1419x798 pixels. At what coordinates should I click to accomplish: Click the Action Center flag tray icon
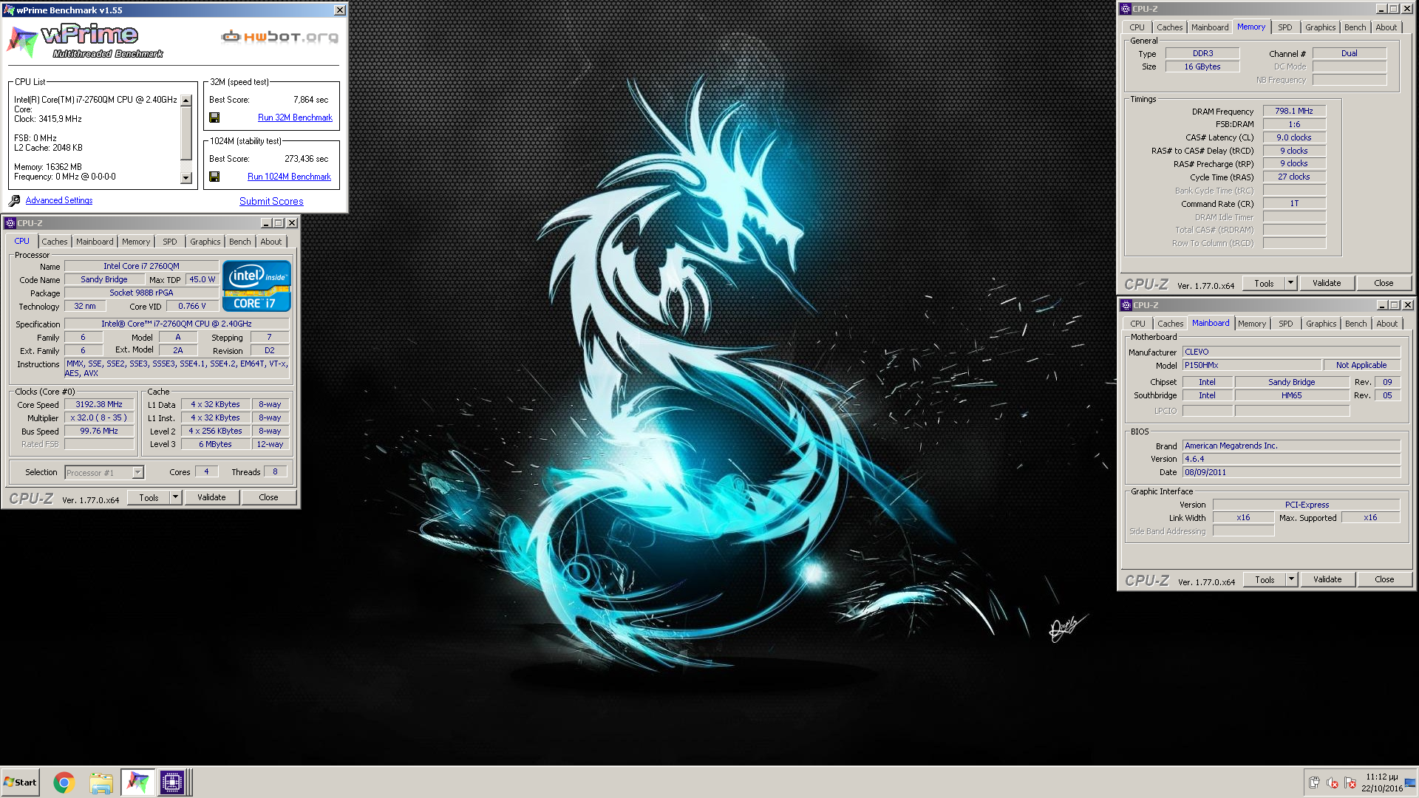click(x=1350, y=782)
